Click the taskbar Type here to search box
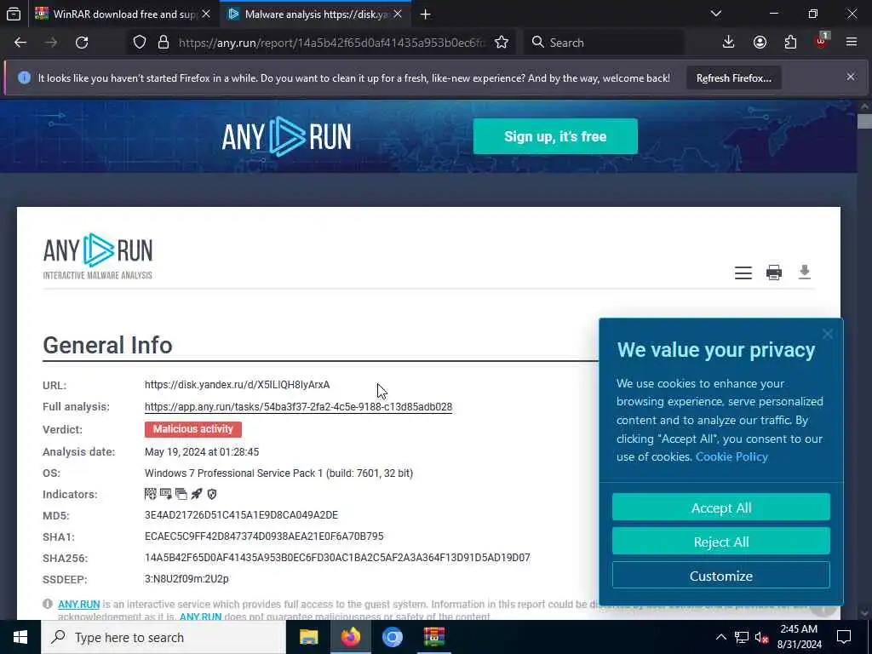Screen dimensions: 872x654 (163, 637)
